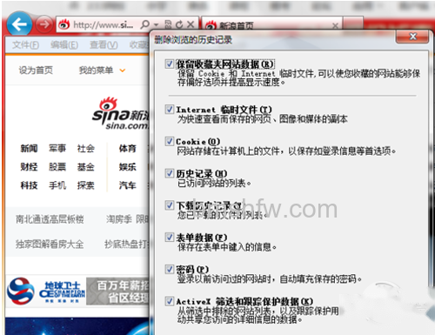Click 南北通透高层板楼 ad link
The height and width of the screenshot is (335, 435).
(50, 219)
